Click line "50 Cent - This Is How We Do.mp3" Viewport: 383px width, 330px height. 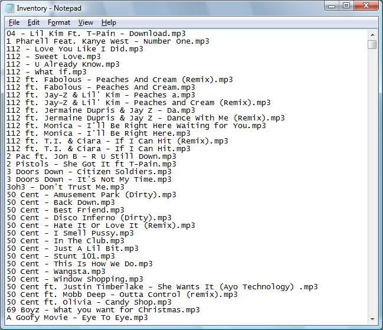pyautogui.click(x=80, y=264)
